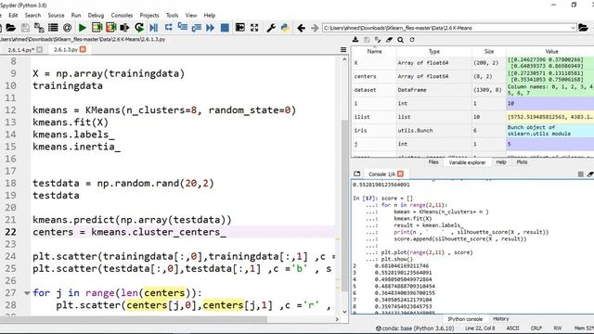
Task: Run selection or current line icon
Action: click(x=124, y=28)
